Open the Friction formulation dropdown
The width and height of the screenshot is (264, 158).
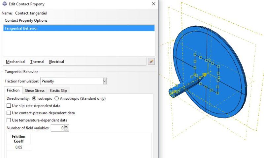coord(74,81)
